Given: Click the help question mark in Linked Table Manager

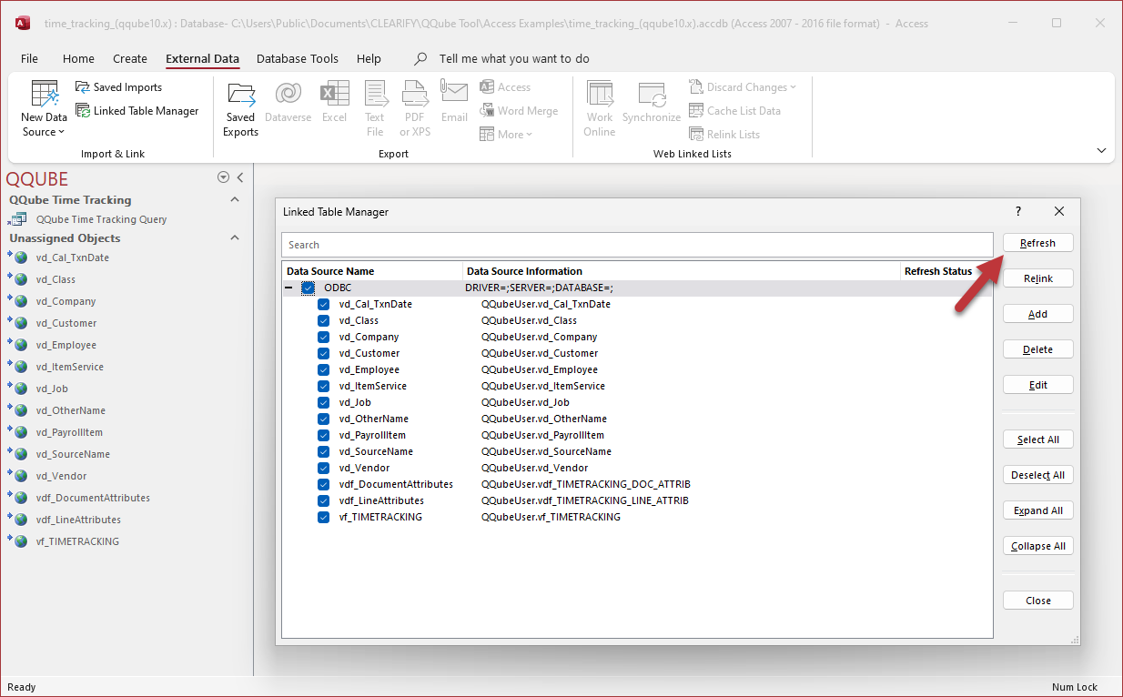Looking at the screenshot, I should coord(1018,211).
